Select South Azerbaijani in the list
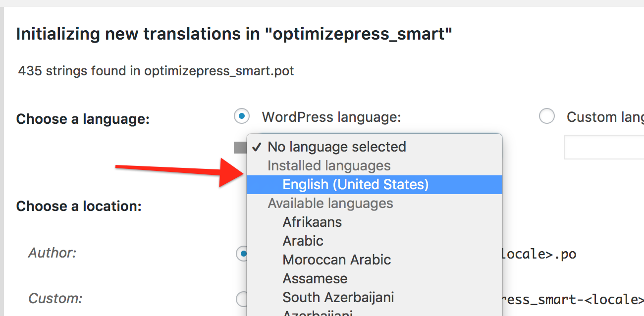 pyautogui.click(x=338, y=297)
